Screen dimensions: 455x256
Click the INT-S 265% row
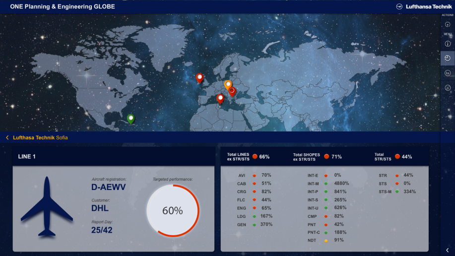click(x=327, y=200)
